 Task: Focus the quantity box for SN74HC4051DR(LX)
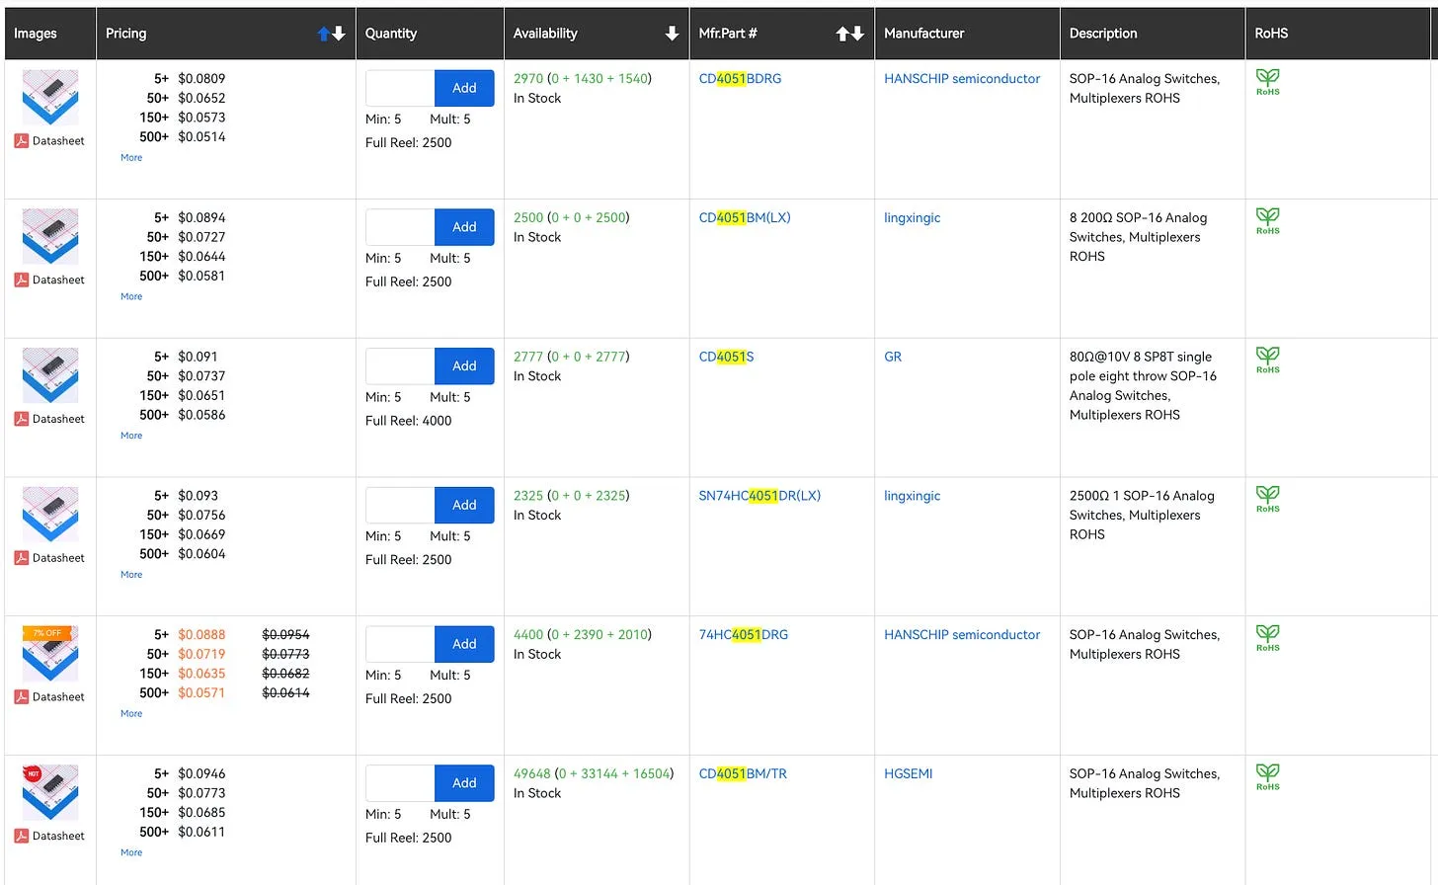coord(400,506)
